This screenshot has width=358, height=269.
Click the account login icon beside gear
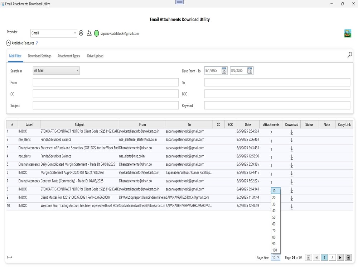(x=89, y=33)
